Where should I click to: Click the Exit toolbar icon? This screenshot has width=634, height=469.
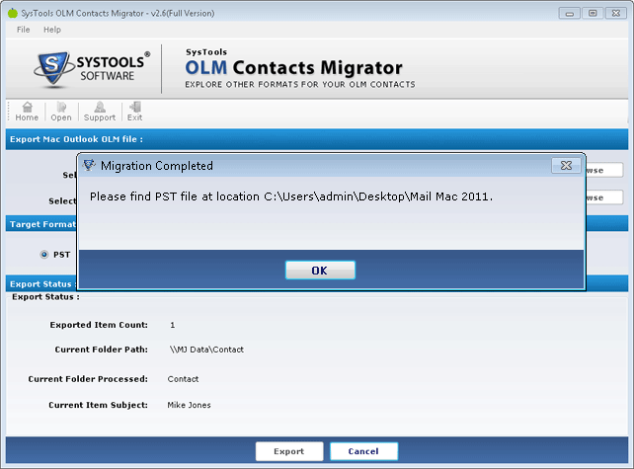[x=134, y=112]
